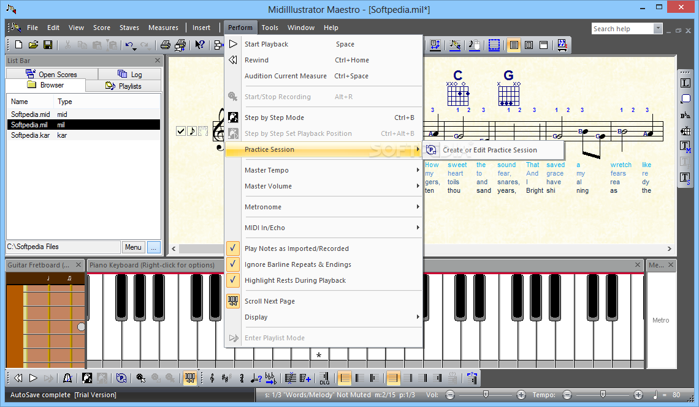Viewport: 699px width, 407px height.
Task: Switch to the Open Scores tab
Action: [52, 74]
